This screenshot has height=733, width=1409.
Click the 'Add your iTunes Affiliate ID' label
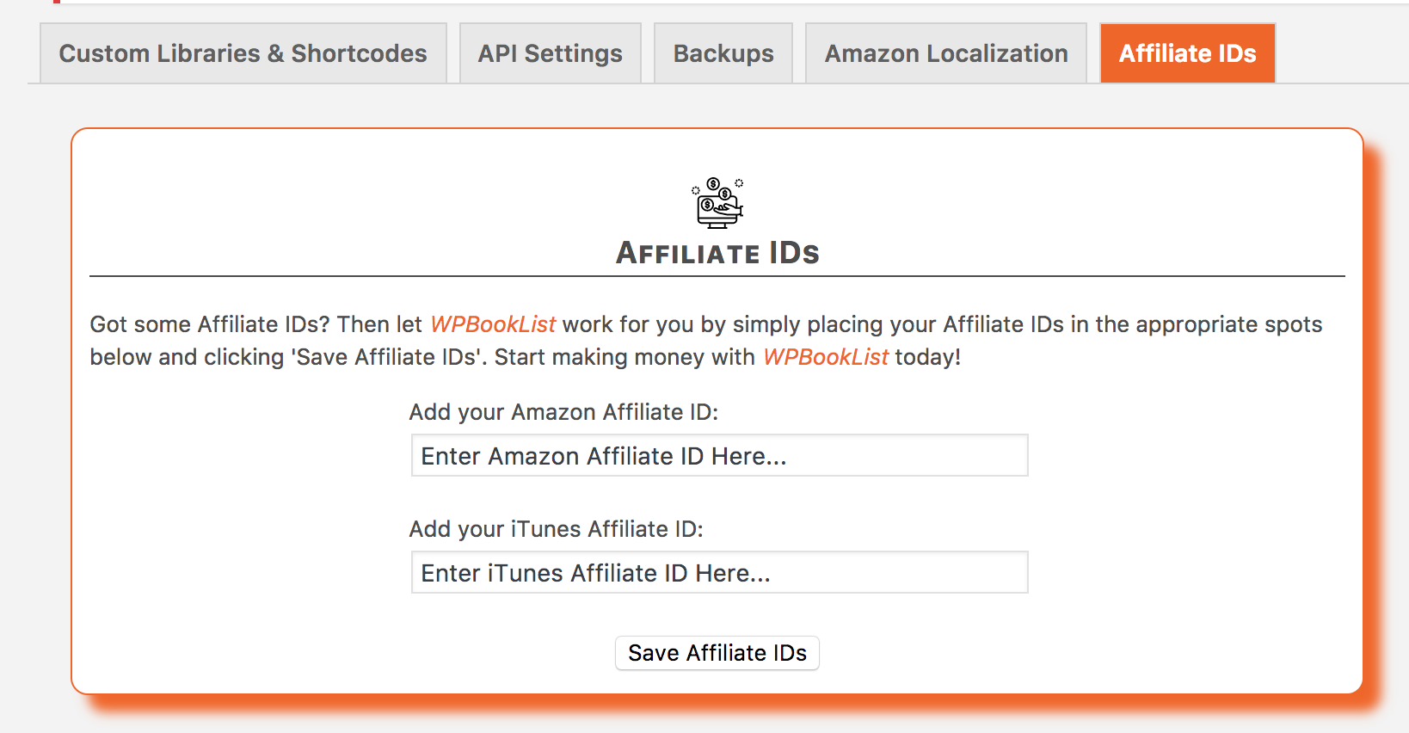[x=556, y=529]
